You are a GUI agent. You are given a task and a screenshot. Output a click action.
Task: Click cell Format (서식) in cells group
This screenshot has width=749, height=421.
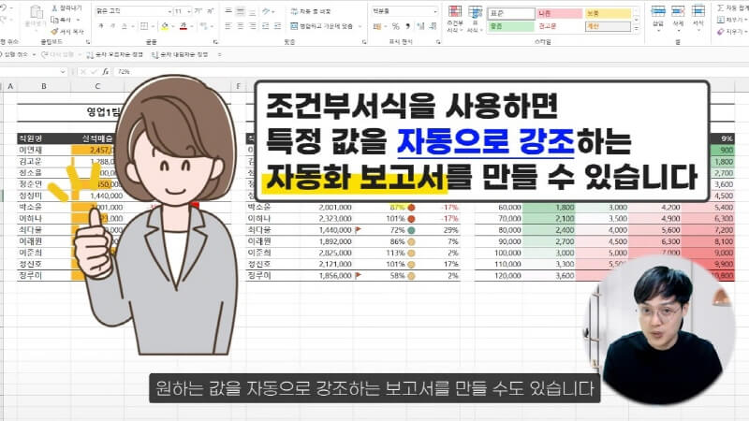tap(698, 17)
